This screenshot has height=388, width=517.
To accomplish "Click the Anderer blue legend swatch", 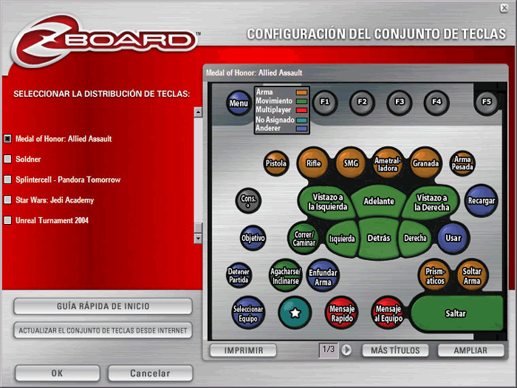I will 301,129.
